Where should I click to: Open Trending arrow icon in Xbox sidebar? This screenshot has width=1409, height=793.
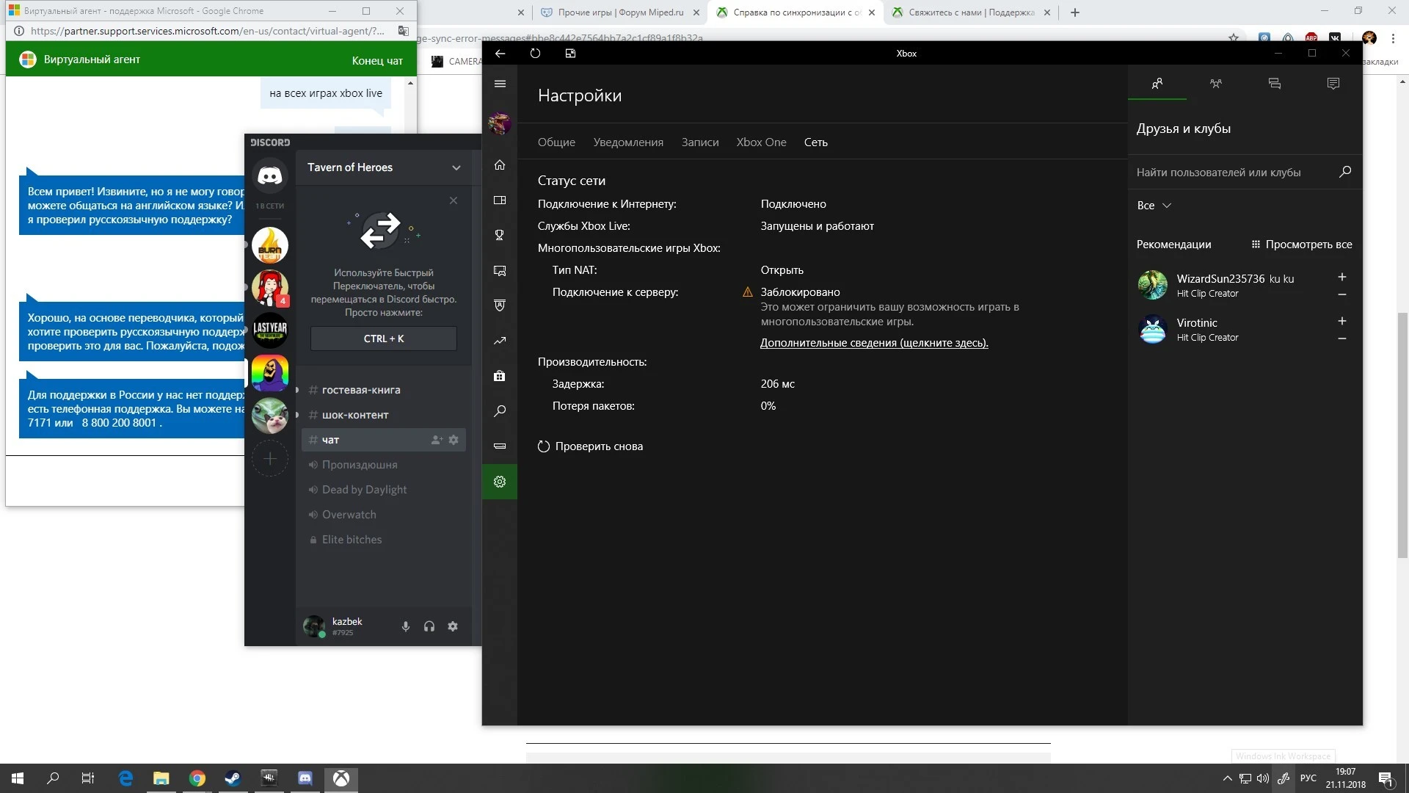pos(500,341)
